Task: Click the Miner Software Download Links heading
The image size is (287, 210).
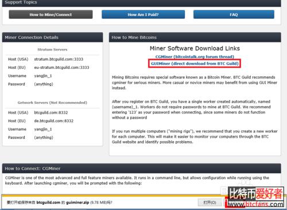Action: 195,48
